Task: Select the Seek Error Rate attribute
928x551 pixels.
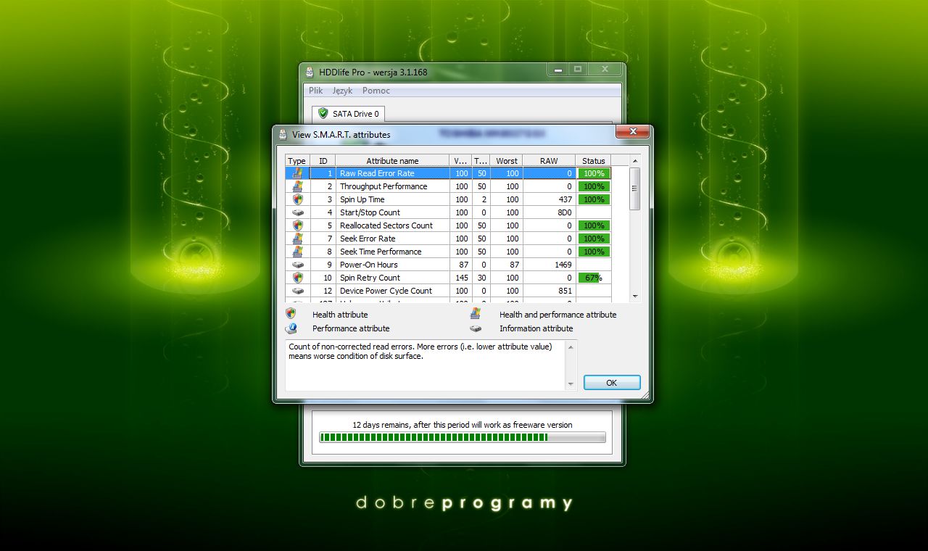Action: click(x=448, y=239)
